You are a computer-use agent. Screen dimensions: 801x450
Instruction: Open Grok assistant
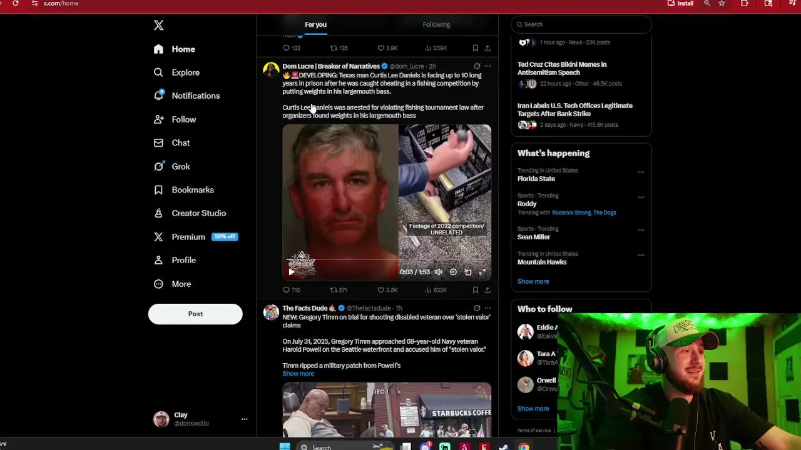point(171,166)
